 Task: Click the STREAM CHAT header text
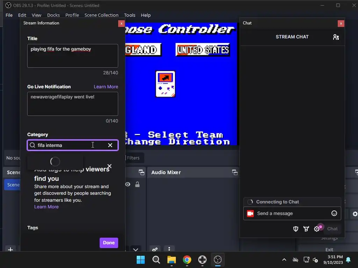click(292, 37)
